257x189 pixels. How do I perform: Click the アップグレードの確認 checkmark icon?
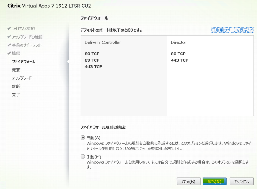pyautogui.click(x=9, y=37)
